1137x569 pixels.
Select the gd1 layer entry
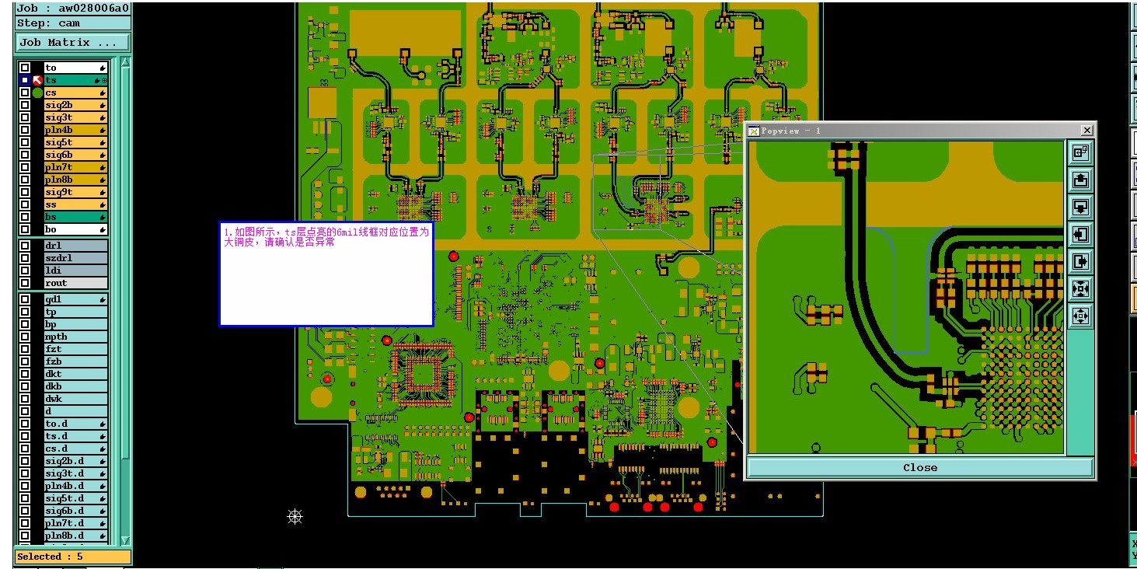[x=75, y=299]
